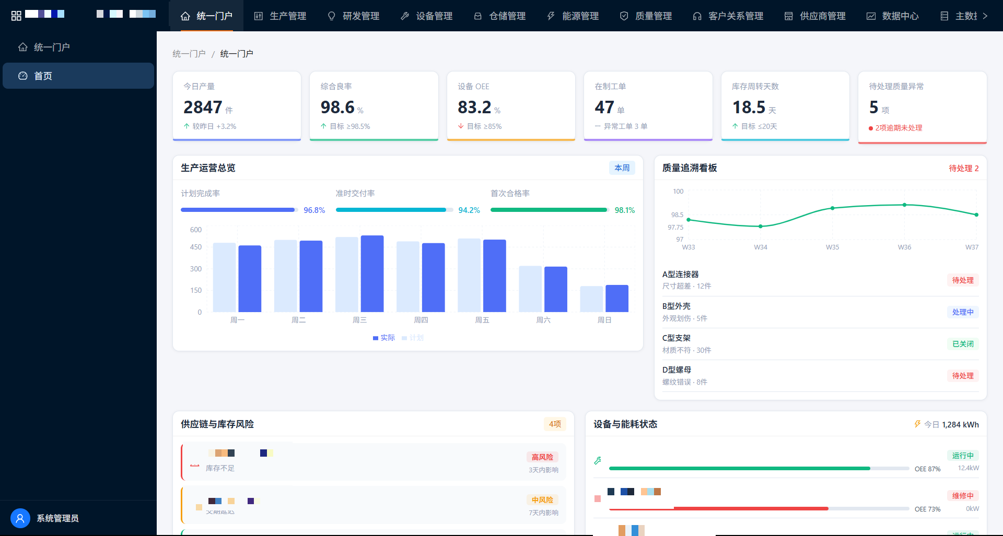Click 处理中 tag for B型外壳
1003x536 pixels.
coord(963,312)
